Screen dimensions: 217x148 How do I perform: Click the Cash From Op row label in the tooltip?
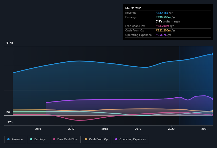pyautogui.click(x=135, y=30)
